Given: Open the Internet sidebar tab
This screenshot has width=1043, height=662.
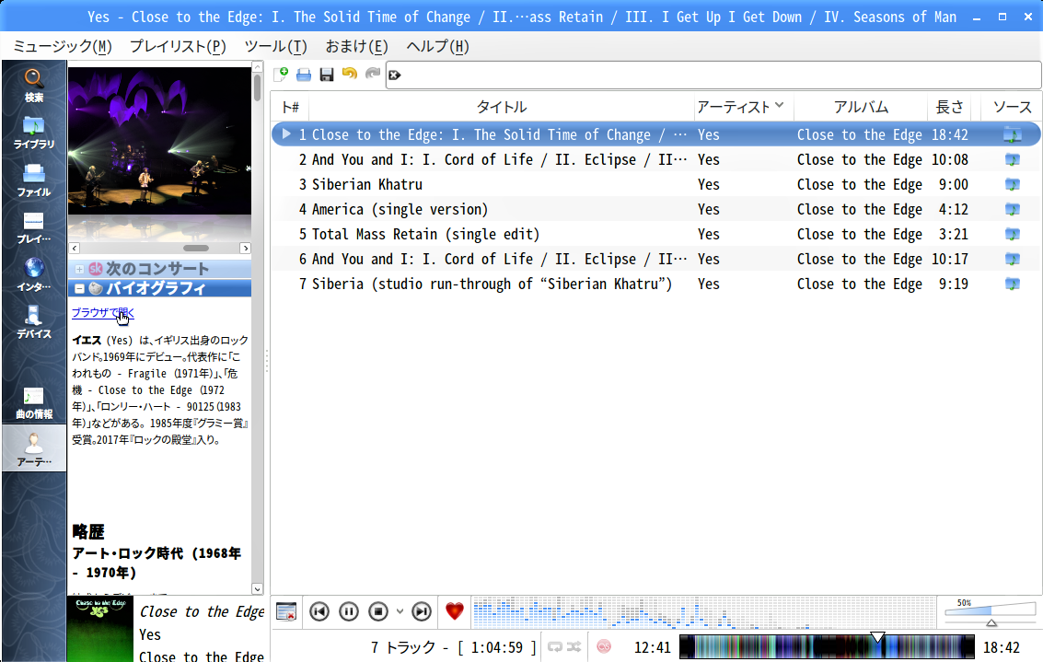Looking at the screenshot, I should pyautogui.click(x=34, y=274).
